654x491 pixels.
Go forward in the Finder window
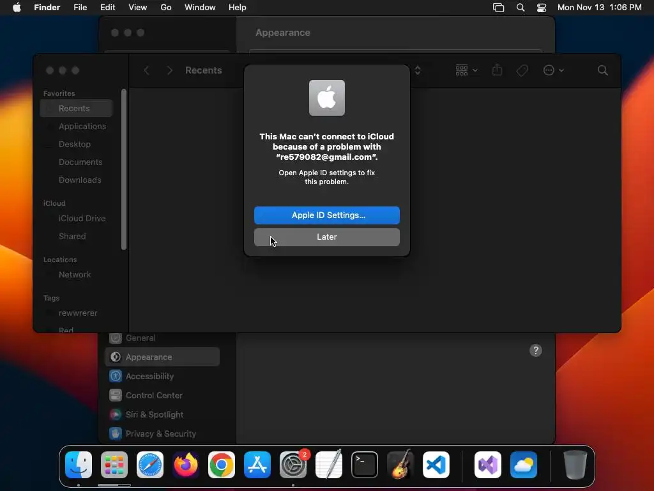click(x=170, y=70)
